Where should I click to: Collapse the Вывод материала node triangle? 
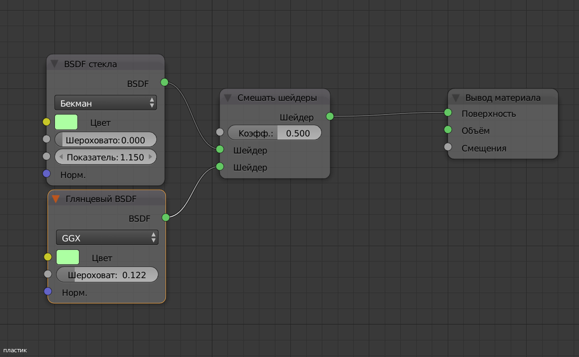click(x=456, y=98)
